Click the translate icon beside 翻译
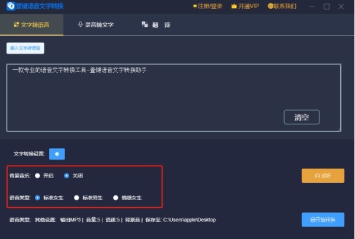The image size is (355, 239). (x=145, y=24)
